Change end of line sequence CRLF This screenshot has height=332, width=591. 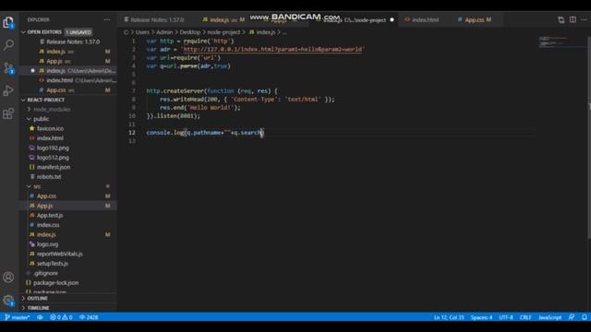(525, 317)
